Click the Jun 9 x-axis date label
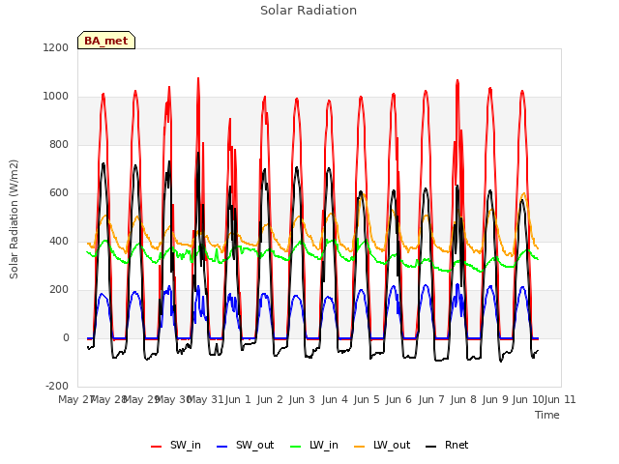This screenshot has width=619, height=464. tap(495, 399)
